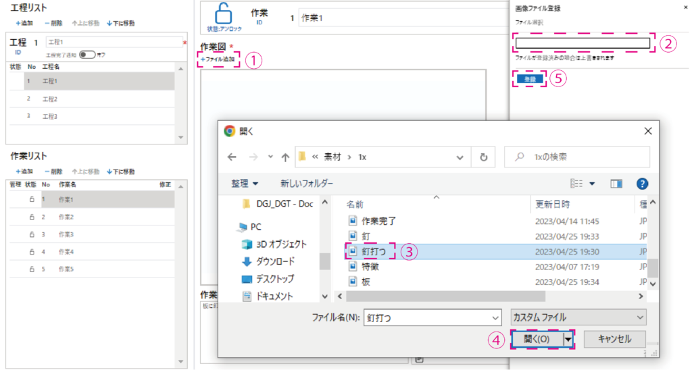Sort files by 更新日時 column header
This screenshot has width=692, height=370.
click(x=553, y=203)
